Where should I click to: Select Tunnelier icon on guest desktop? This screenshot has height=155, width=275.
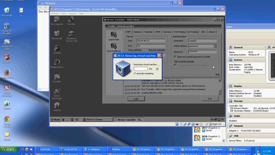click(57, 78)
